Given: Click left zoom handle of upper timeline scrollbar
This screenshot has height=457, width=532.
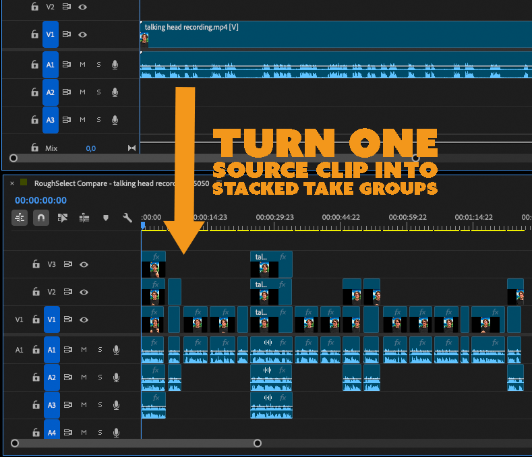Looking at the screenshot, I should click(x=13, y=158).
